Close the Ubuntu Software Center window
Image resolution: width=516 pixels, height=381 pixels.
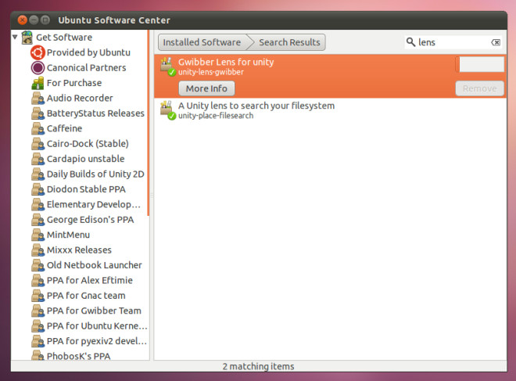[x=23, y=20]
